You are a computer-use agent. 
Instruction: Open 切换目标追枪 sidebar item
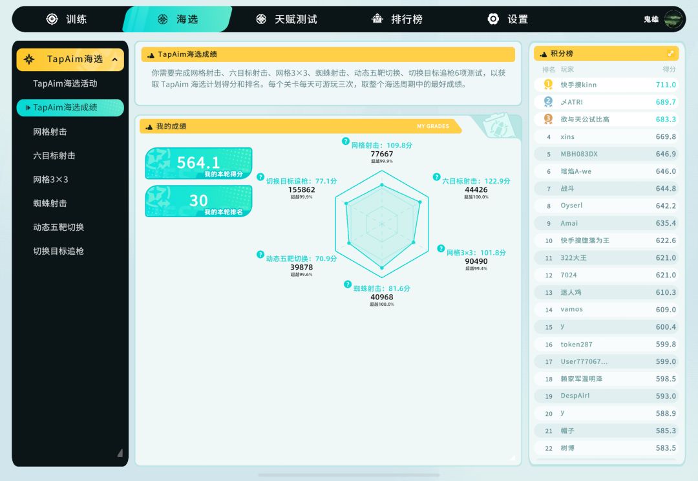[x=58, y=251]
